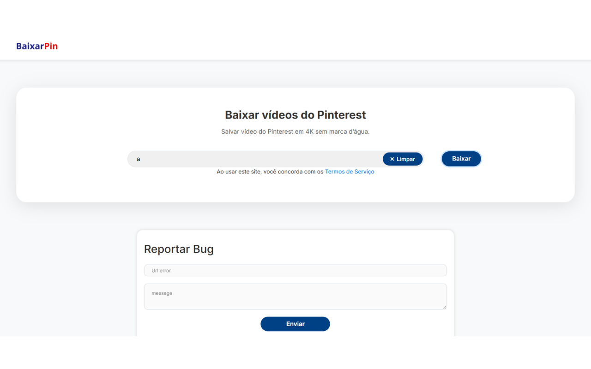
Task: Click the Reportar Bug section heading
Action: (179, 249)
